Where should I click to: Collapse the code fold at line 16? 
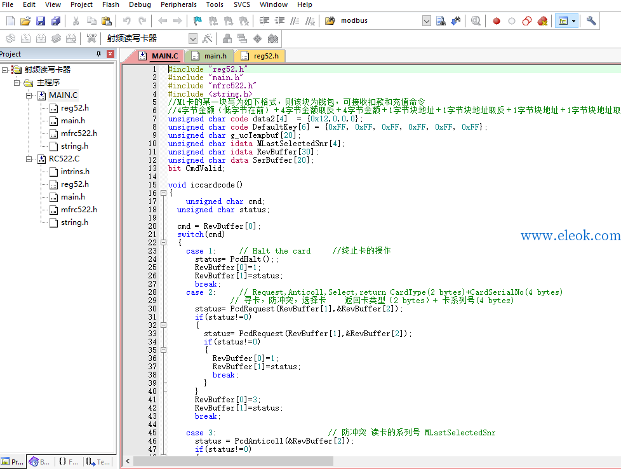[163, 193]
